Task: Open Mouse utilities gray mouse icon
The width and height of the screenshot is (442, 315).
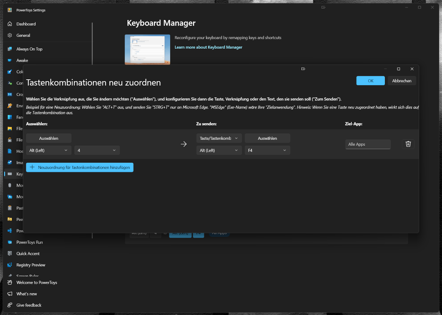Action: tap(10, 186)
